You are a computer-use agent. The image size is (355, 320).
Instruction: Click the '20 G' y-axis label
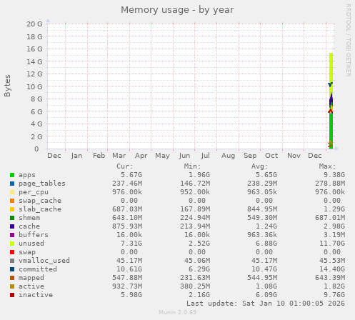coord(34,24)
